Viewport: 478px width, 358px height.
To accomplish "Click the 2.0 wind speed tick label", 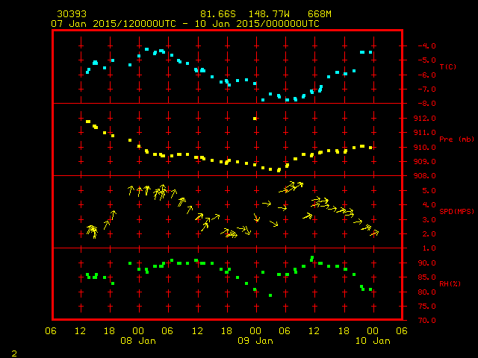I will (429, 234).
